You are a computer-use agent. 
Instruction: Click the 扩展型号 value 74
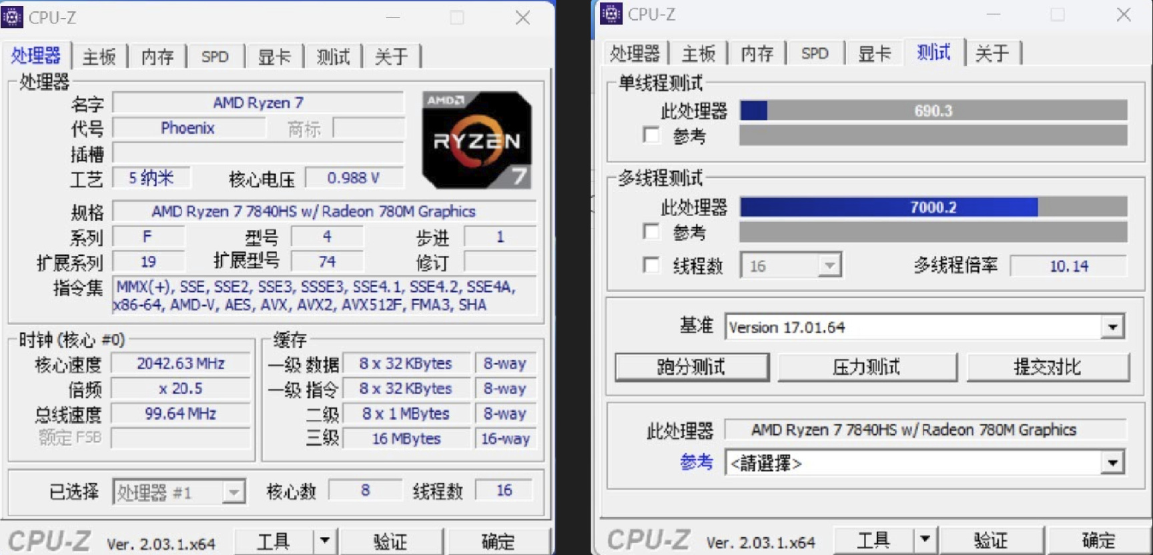click(327, 261)
